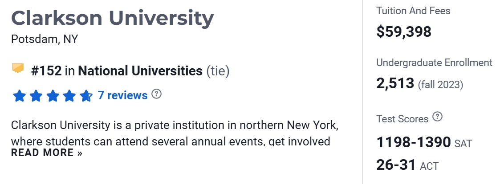Click the Tuition And Fees label
This screenshot has width=500, height=184.
[413, 11]
